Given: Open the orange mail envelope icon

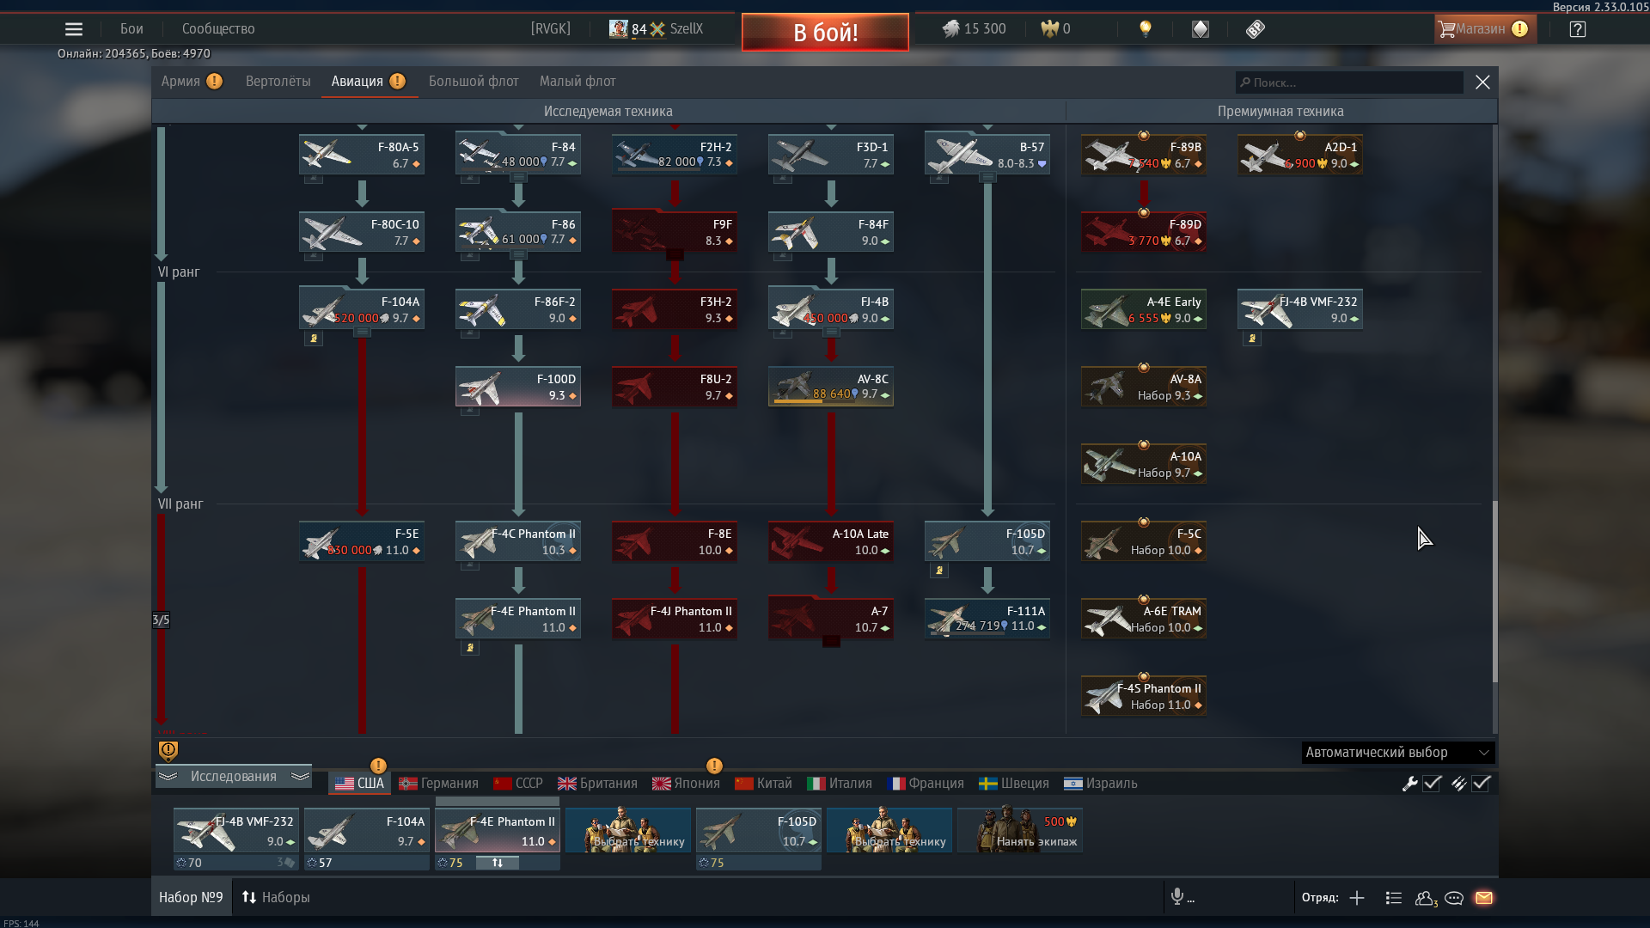Looking at the screenshot, I should [x=1484, y=898].
